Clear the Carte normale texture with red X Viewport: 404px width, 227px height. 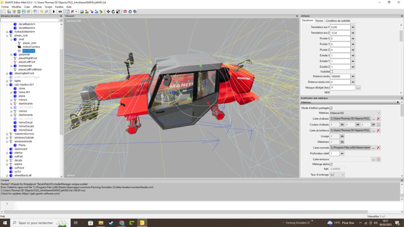point(378,148)
